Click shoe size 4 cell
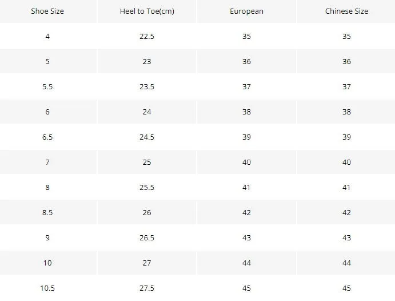Image resolution: width=395 pixels, height=301 pixels. (47, 36)
